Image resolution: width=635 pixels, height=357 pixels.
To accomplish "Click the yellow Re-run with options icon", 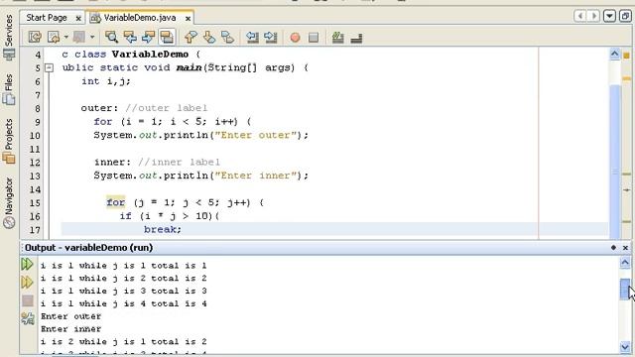I will pos(27,282).
